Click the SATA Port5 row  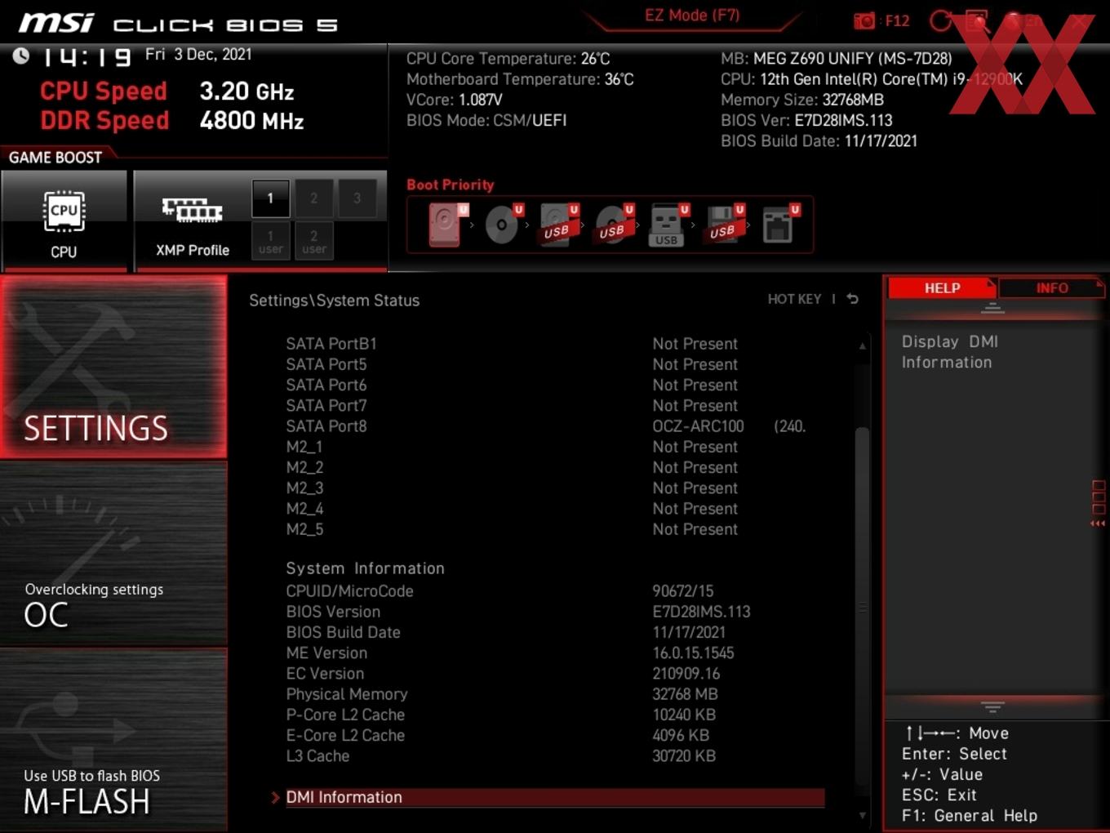(513, 364)
